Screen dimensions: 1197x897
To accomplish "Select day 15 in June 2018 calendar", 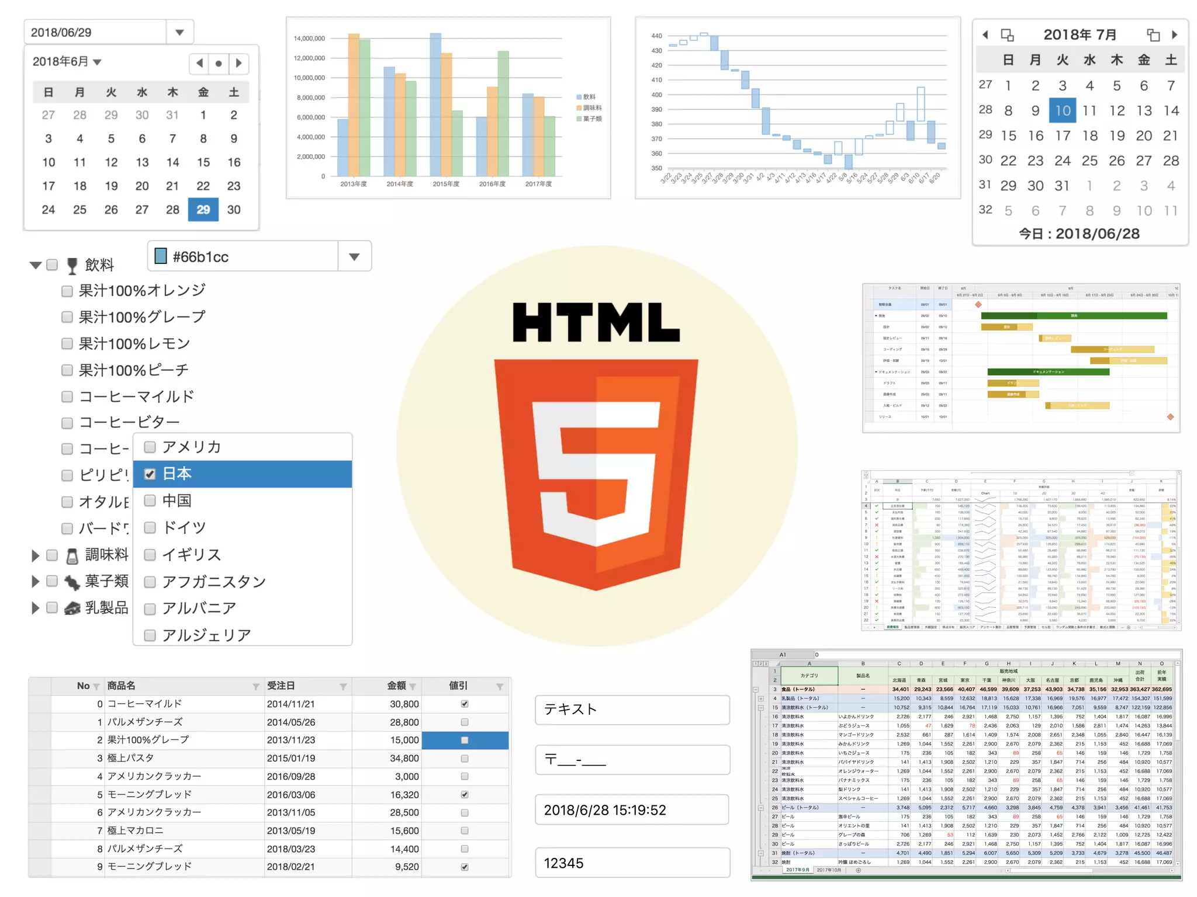I will click(x=203, y=162).
